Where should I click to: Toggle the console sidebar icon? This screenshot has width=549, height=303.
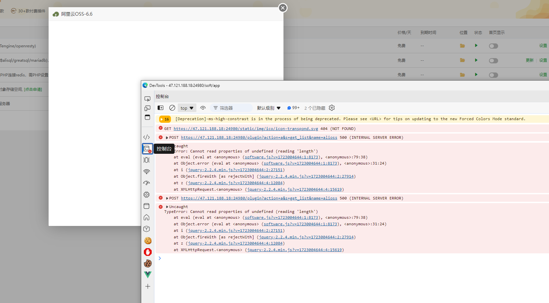160,108
